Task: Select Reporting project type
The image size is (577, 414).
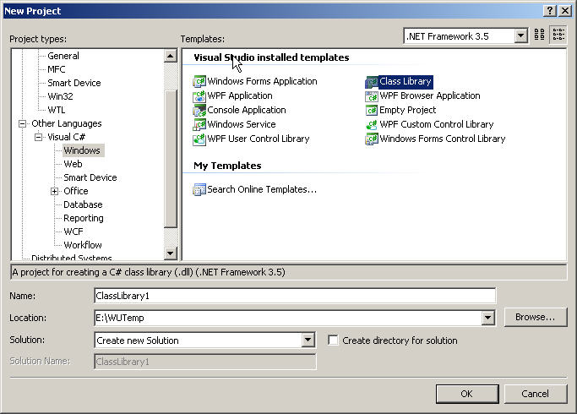Action: click(x=83, y=218)
